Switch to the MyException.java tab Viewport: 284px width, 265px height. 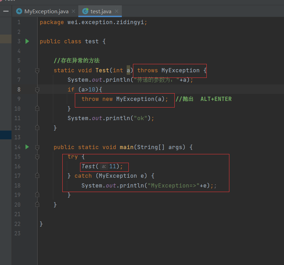[x=46, y=12]
